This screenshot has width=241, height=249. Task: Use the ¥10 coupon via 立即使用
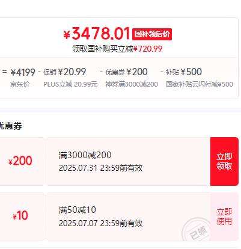224,217
